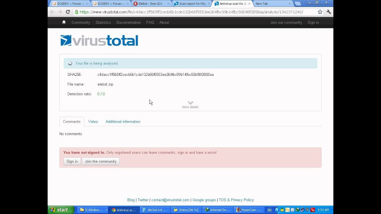Click the EN language indicator
Image resolution: width=381 pixels, height=214 pixels.
269,210
